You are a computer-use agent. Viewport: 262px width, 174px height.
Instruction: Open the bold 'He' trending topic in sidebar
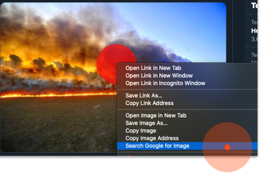254,31
